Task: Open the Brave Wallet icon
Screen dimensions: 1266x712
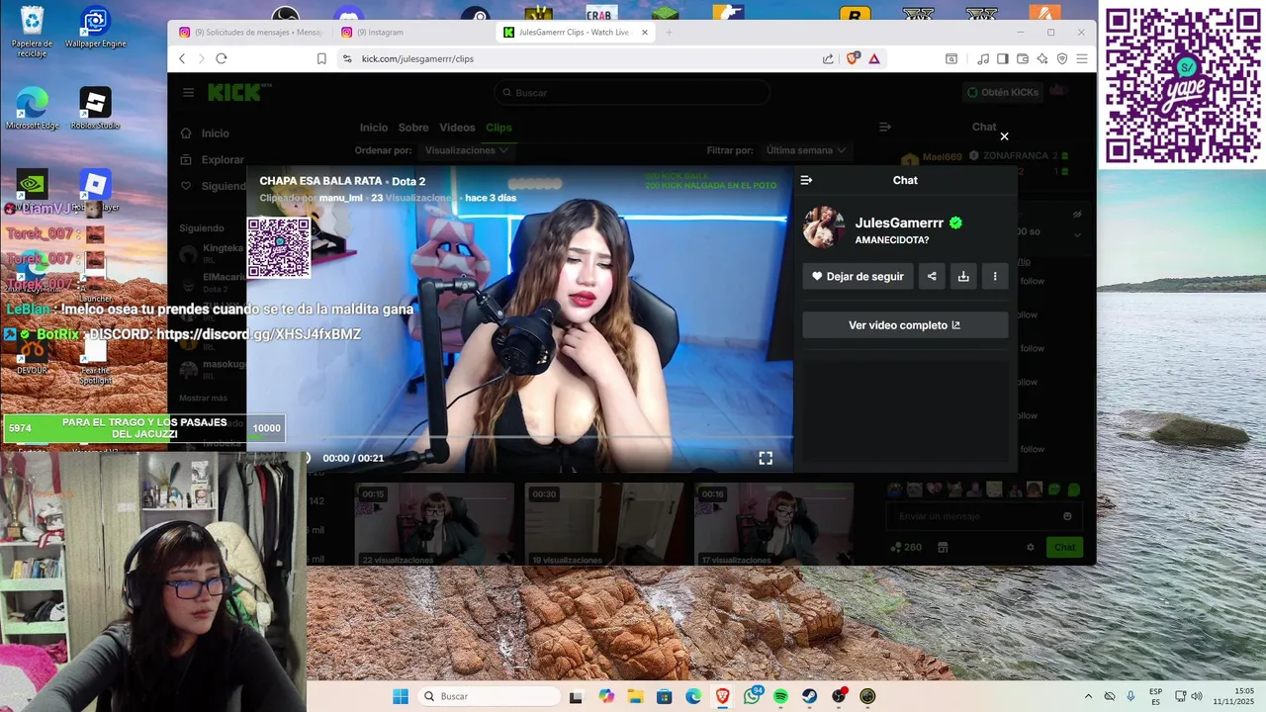Action: click(x=1022, y=58)
